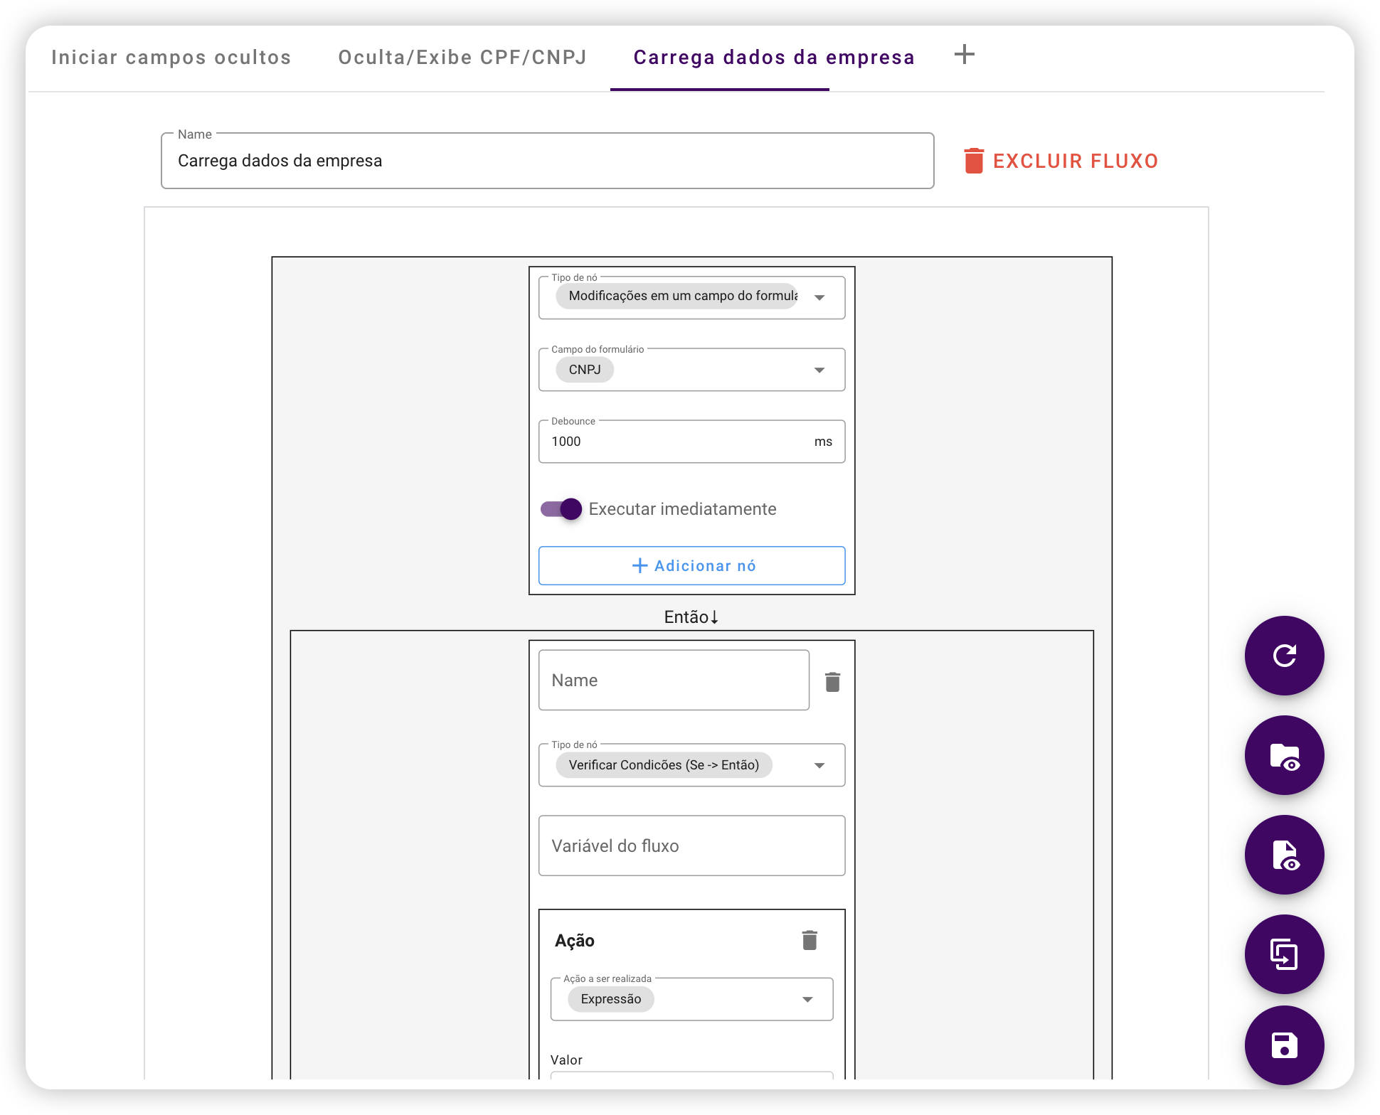Click the folder preview floating button
The image size is (1380, 1115).
tap(1284, 754)
